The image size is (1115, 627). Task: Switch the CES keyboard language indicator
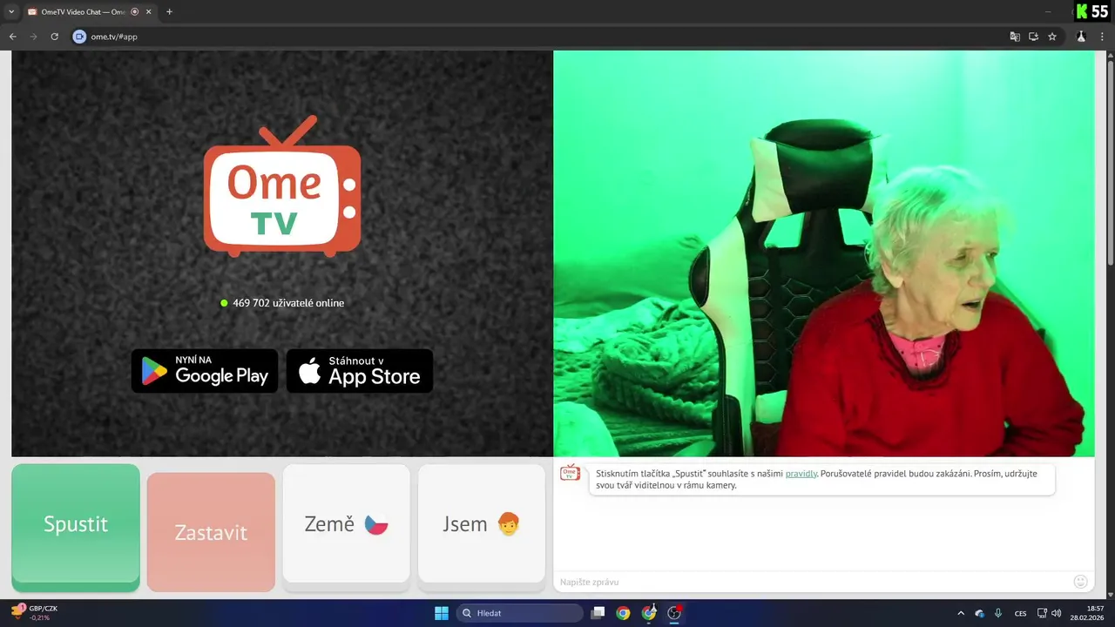pos(1021,613)
